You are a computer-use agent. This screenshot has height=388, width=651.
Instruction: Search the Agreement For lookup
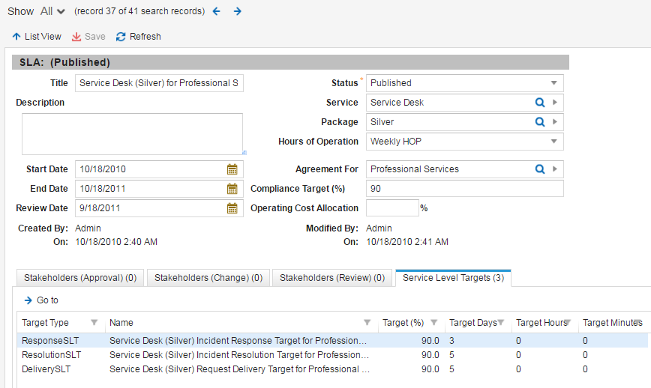tap(539, 169)
